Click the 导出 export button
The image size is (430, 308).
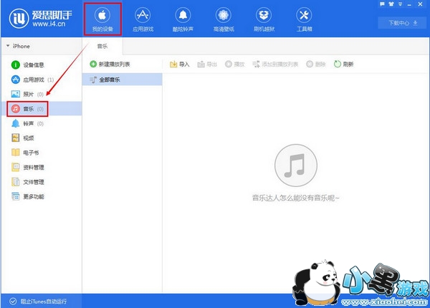tap(207, 64)
